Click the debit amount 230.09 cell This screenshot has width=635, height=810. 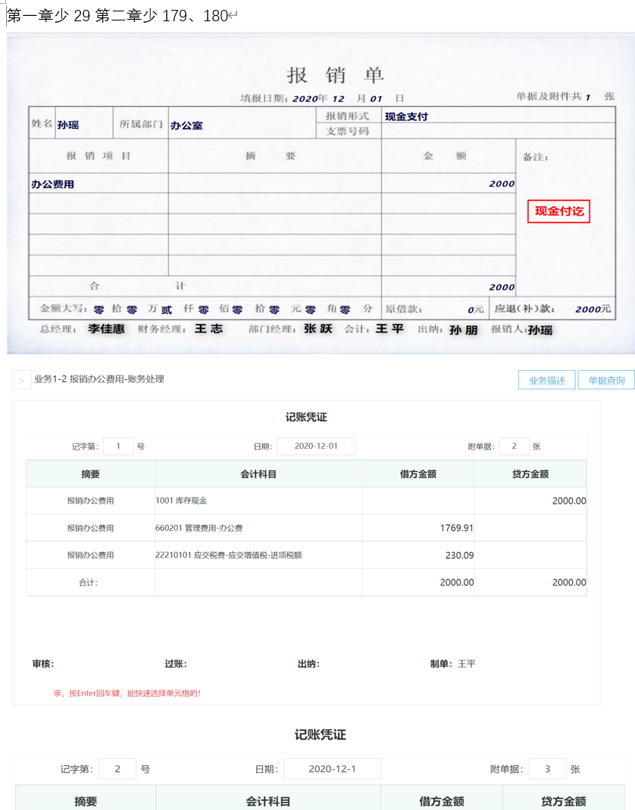coord(418,555)
